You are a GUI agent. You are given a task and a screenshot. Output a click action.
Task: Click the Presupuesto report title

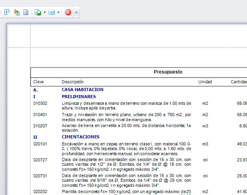168,72
